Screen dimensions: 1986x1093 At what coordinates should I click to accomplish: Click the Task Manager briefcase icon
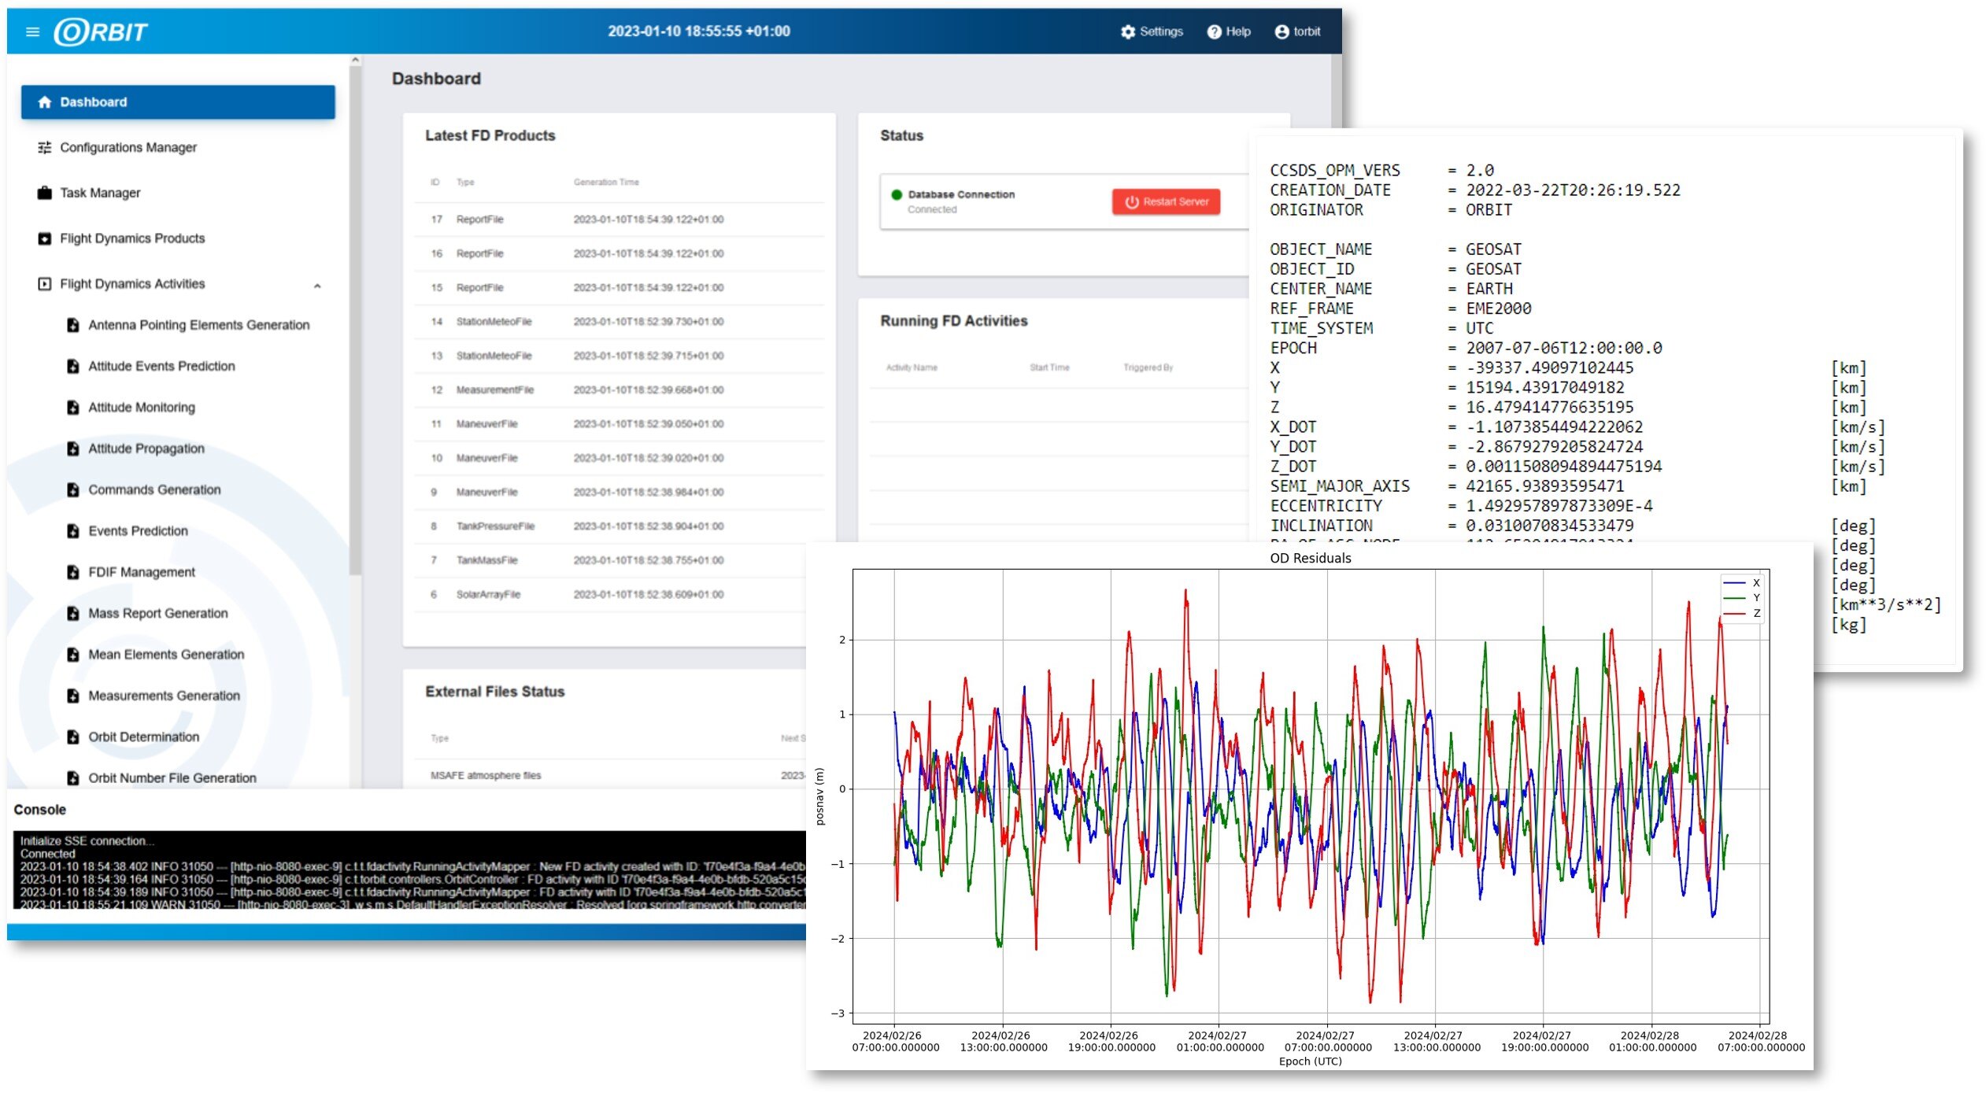[45, 193]
